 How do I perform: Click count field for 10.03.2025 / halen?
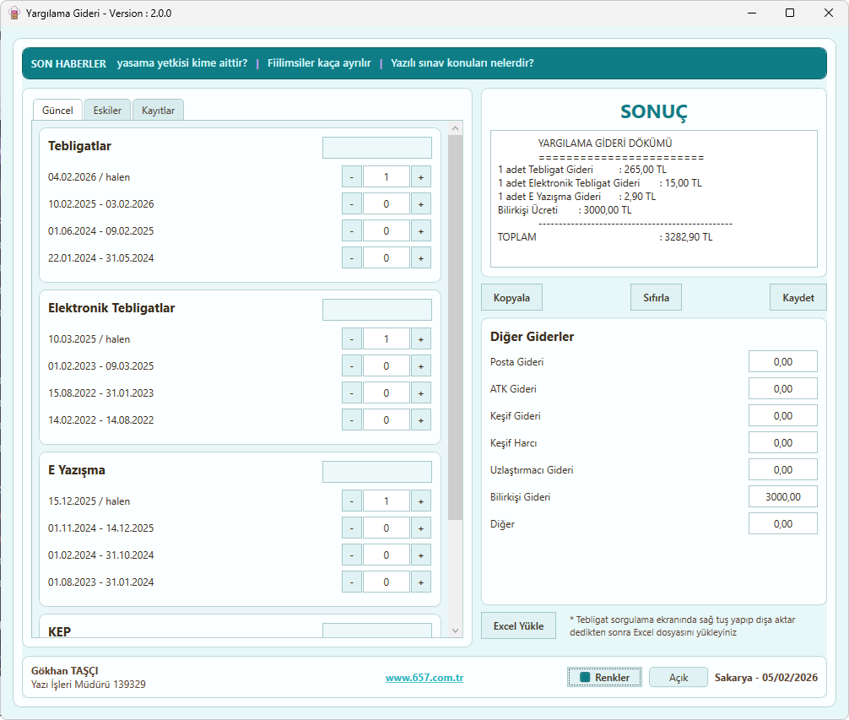(x=386, y=338)
